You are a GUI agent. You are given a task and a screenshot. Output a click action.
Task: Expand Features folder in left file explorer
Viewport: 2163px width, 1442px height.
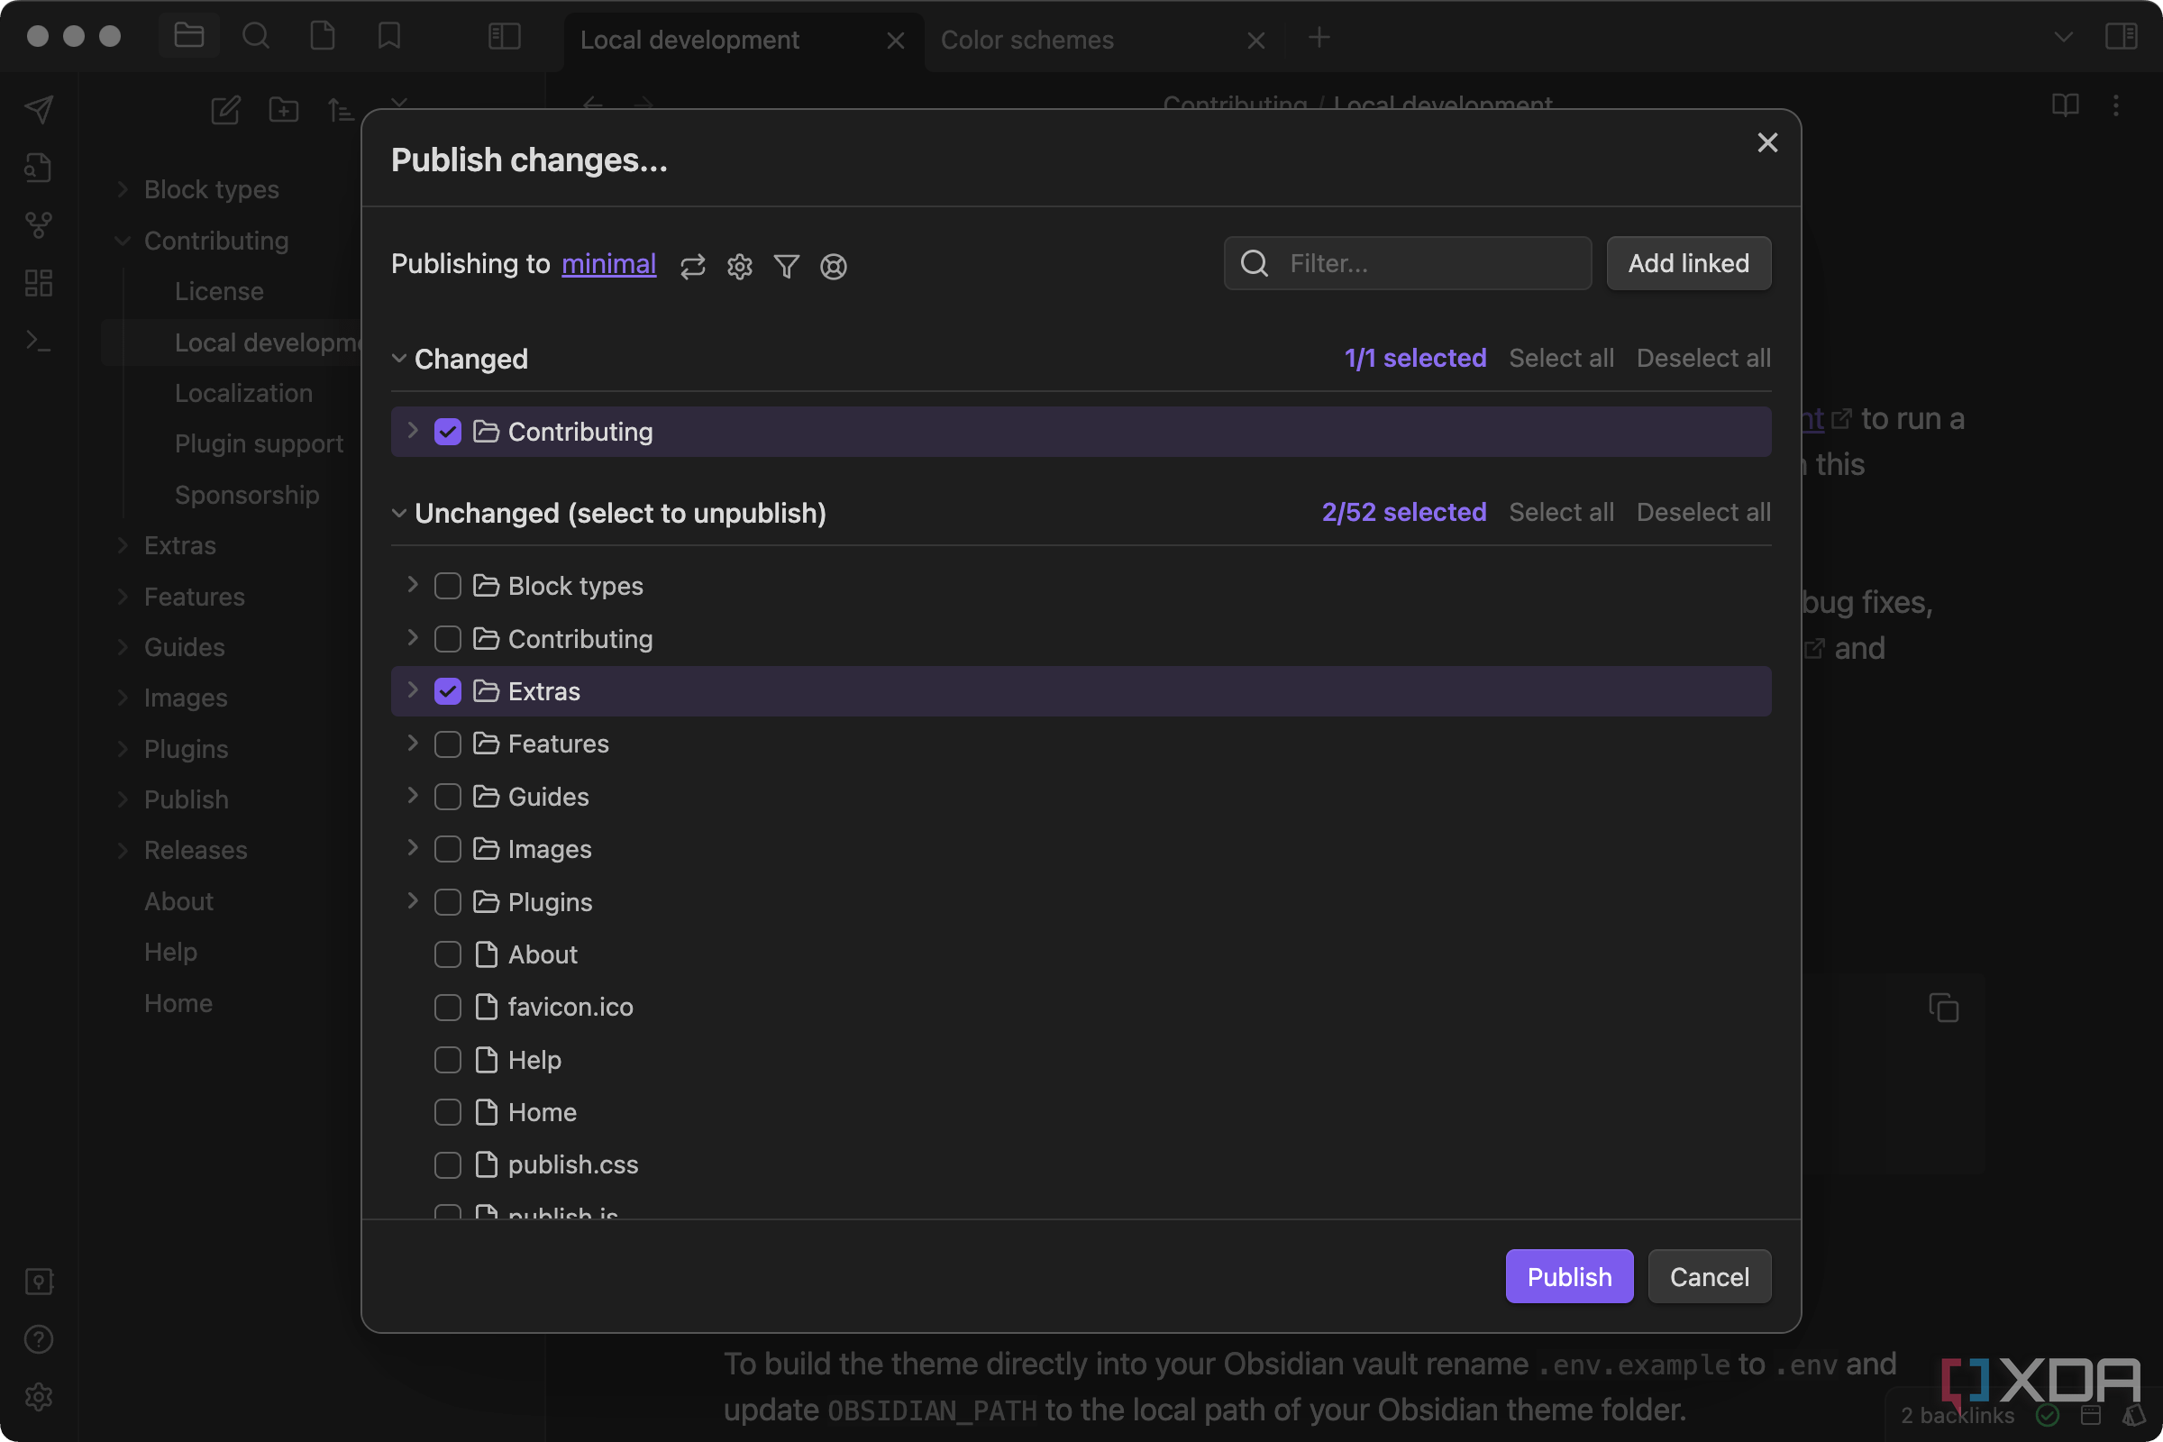tap(123, 596)
